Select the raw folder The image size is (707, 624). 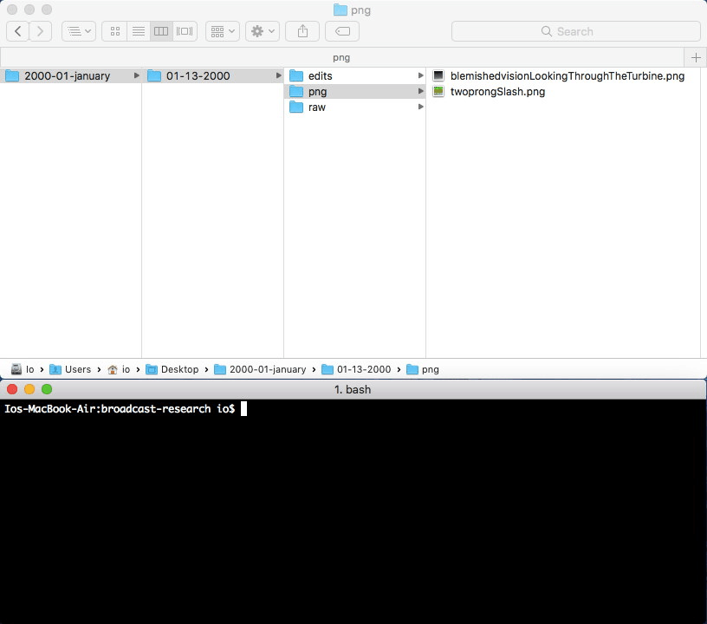pyautogui.click(x=355, y=107)
